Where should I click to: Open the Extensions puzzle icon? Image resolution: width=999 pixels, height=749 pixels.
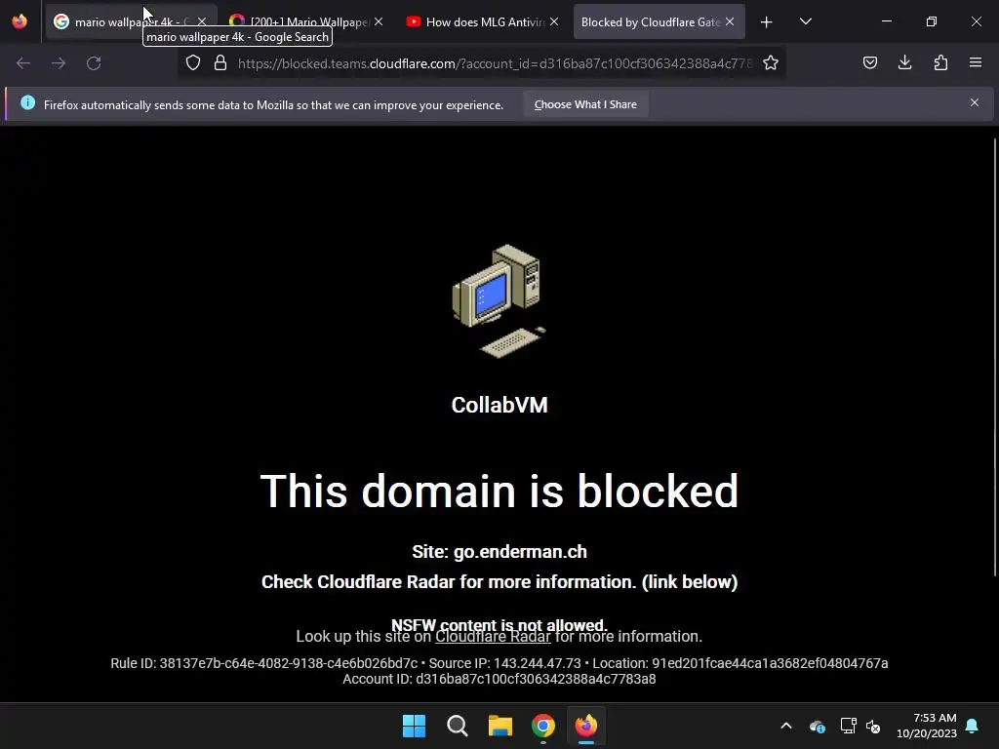click(x=940, y=62)
